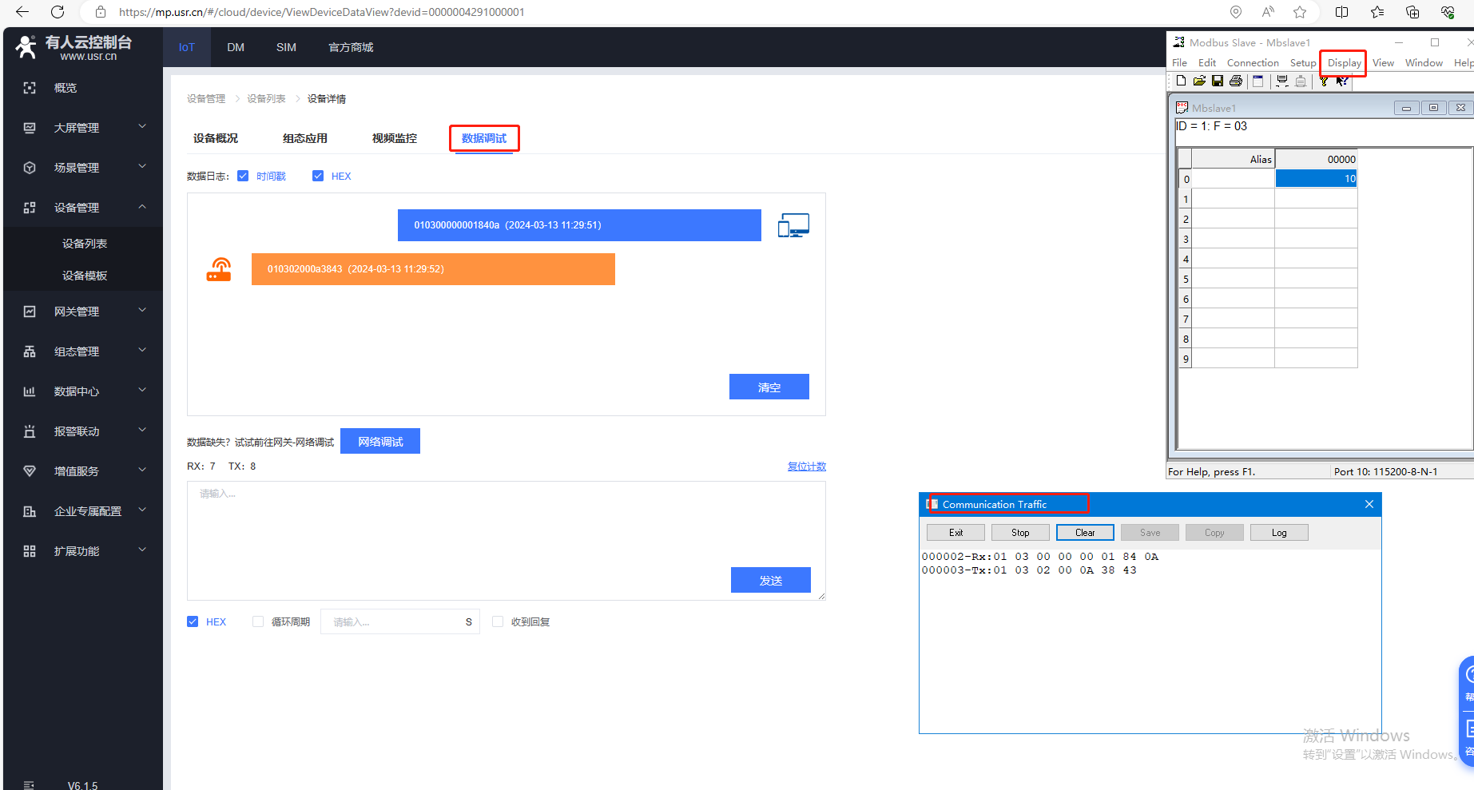Reload the page with the refresh icon
This screenshot has height=790, width=1474.
click(x=58, y=12)
